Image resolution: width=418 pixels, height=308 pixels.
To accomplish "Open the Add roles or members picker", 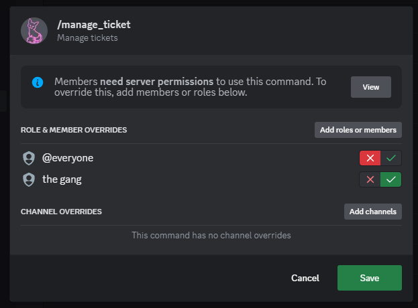I will (358, 130).
